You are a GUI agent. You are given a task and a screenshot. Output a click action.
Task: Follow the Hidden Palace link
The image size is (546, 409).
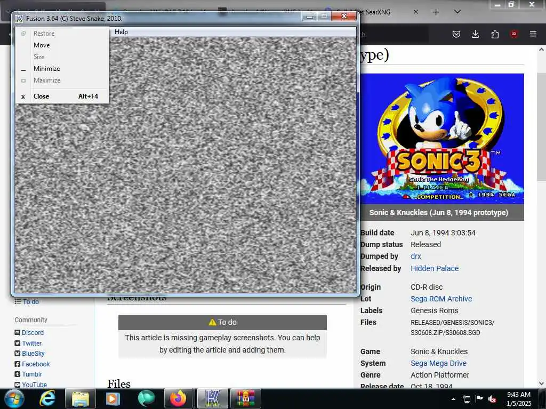435,268
